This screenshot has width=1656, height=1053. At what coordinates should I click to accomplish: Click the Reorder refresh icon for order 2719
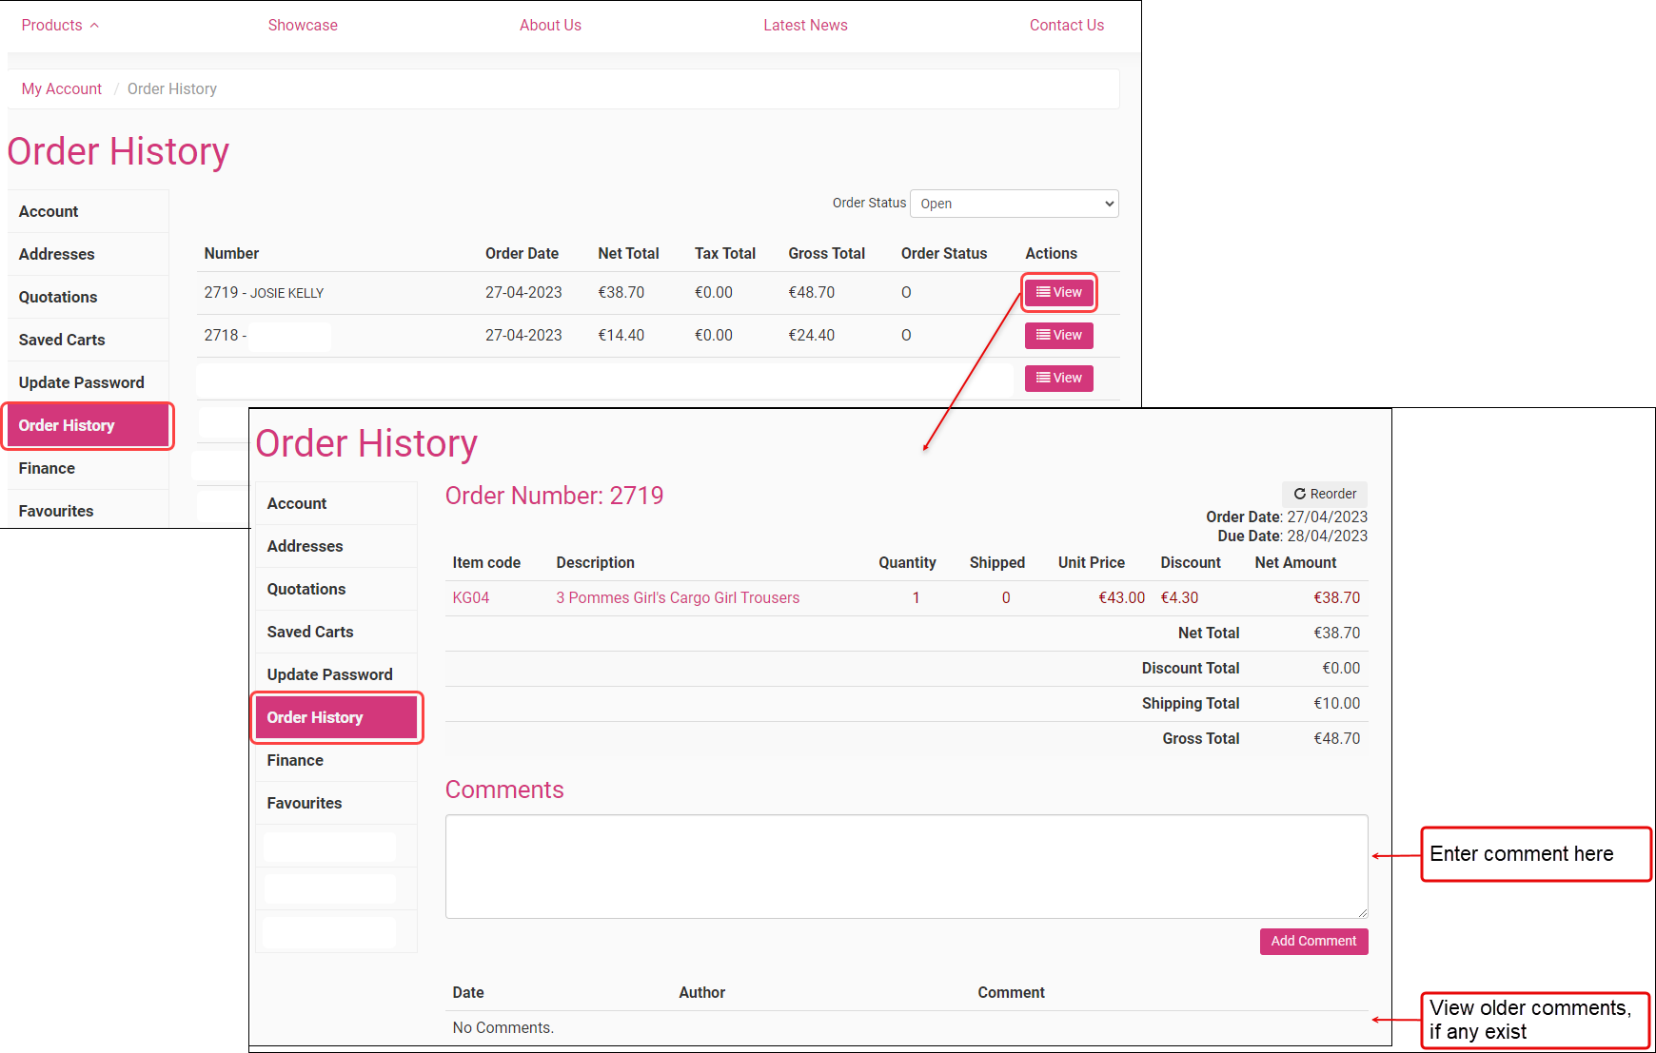point(1300,494)
